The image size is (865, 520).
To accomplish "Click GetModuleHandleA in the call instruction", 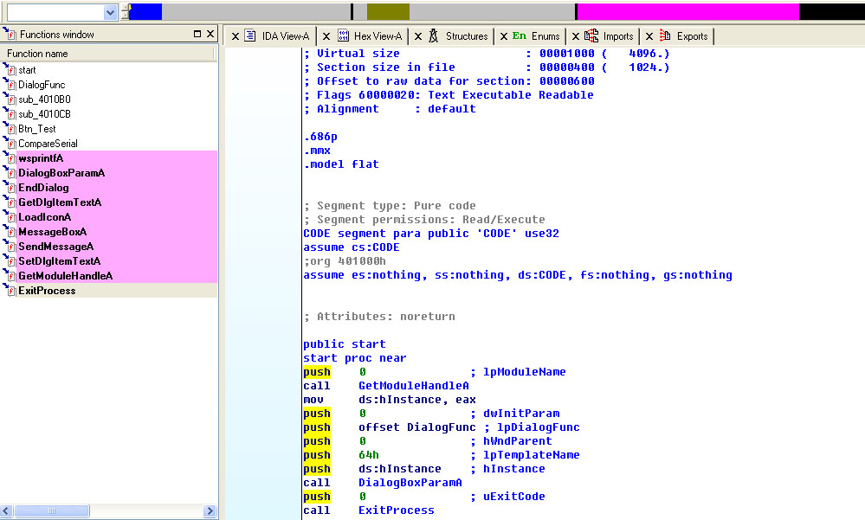I will (x=414, y=385).
